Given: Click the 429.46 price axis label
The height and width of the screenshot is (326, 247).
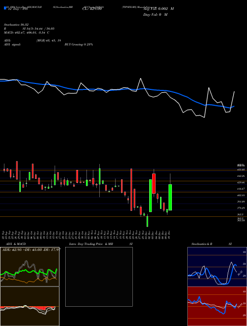Looking at the screenshot, I should 241,182.
